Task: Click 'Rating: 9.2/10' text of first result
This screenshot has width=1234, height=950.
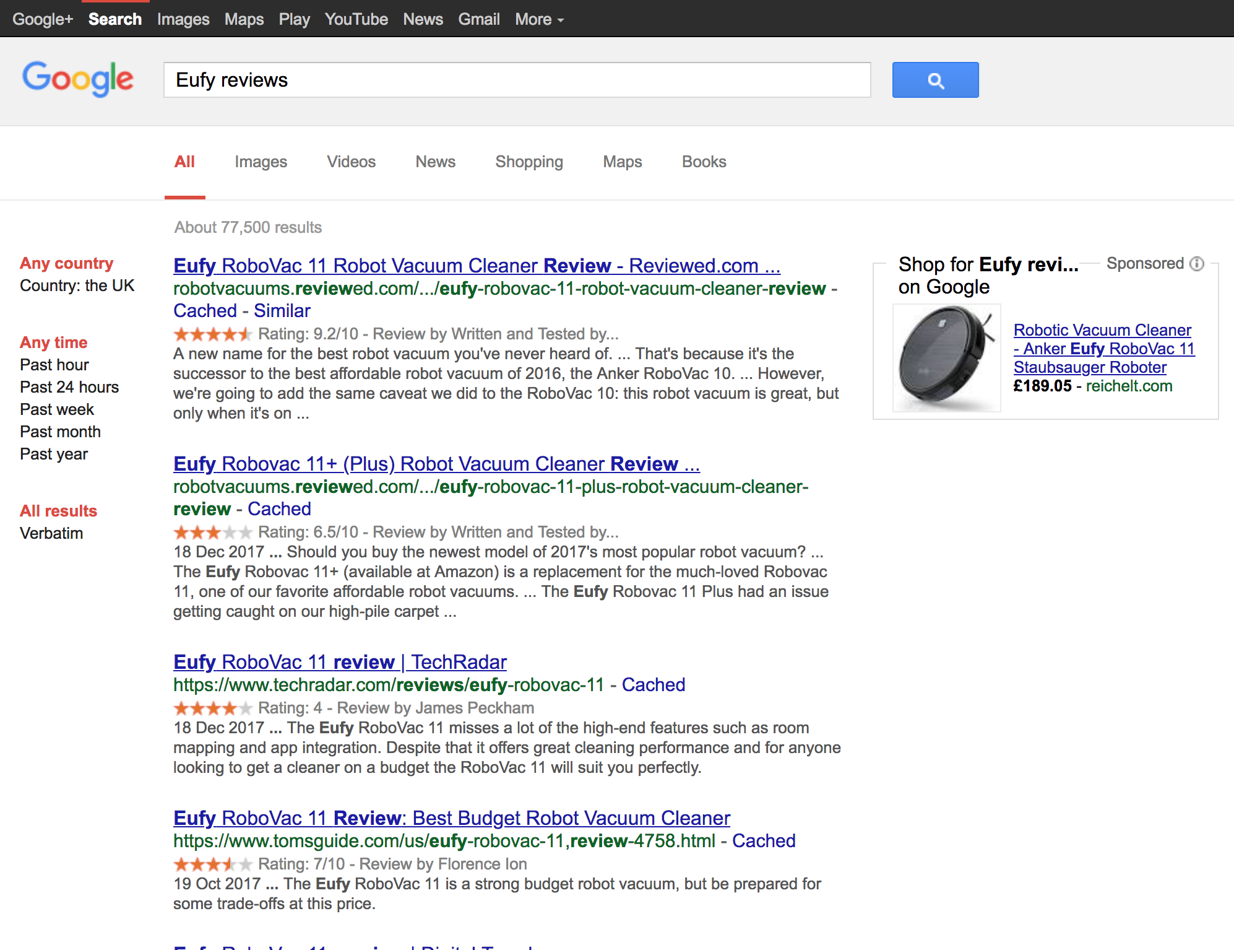Action: click(308, 334)
